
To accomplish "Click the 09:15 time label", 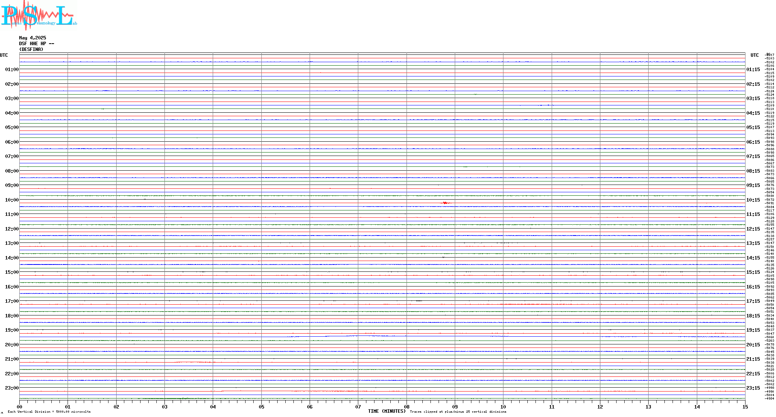I will 753,185.
